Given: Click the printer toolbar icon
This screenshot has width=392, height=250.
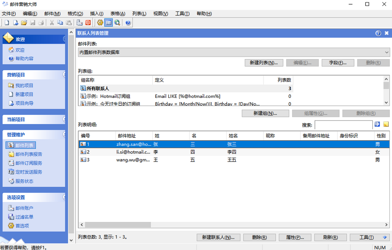Looking at the screenshot, I should pyautogui.click(x=41, y=23).
